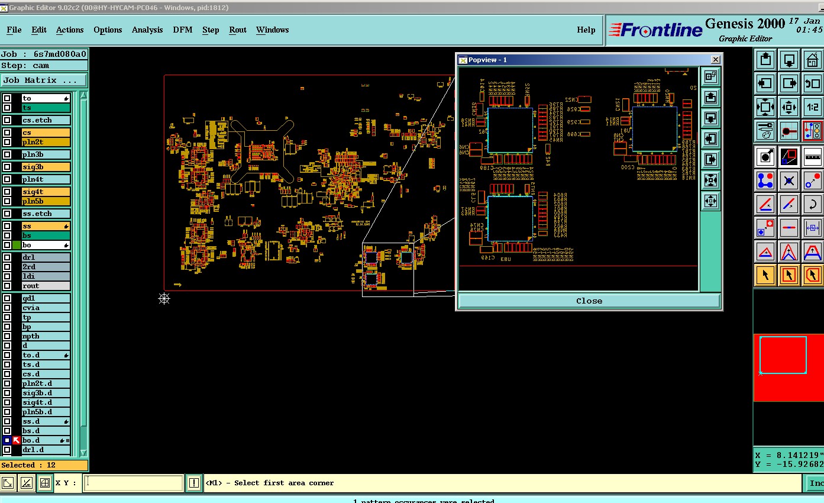Click the zoom-out inward arrows icon in main toolbar
This screenshot has height=503, width=824.
pyautogui.click(x=789, y=107)
